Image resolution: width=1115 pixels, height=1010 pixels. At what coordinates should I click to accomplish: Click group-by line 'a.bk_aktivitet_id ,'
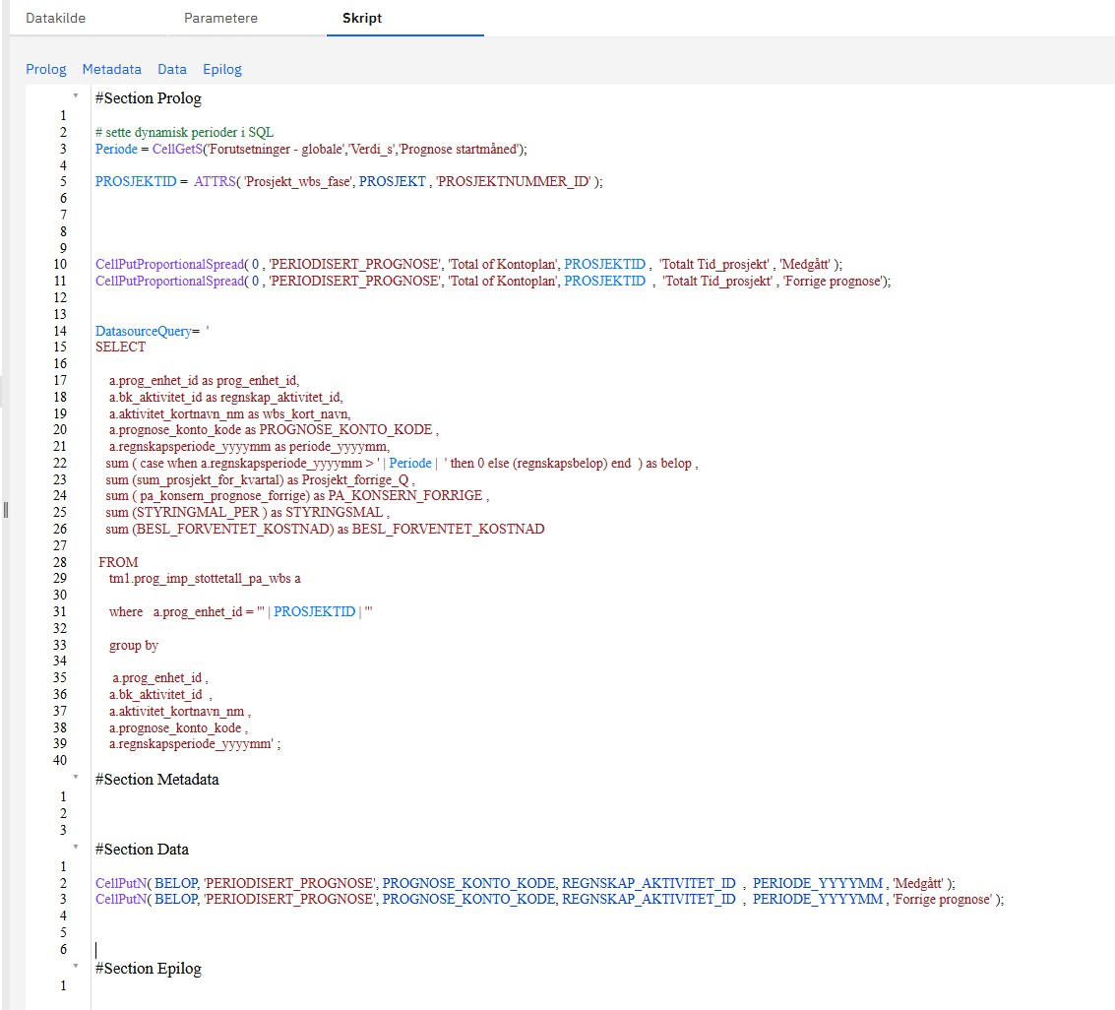pyautogui.click(x=160, y=694)
